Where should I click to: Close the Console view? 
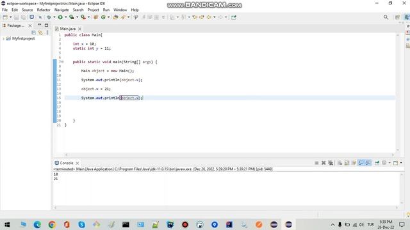[x=78, y=163]
